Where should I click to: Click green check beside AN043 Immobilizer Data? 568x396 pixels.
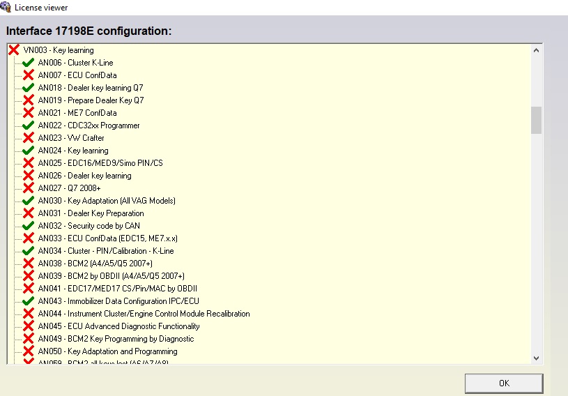coord(29,301)
